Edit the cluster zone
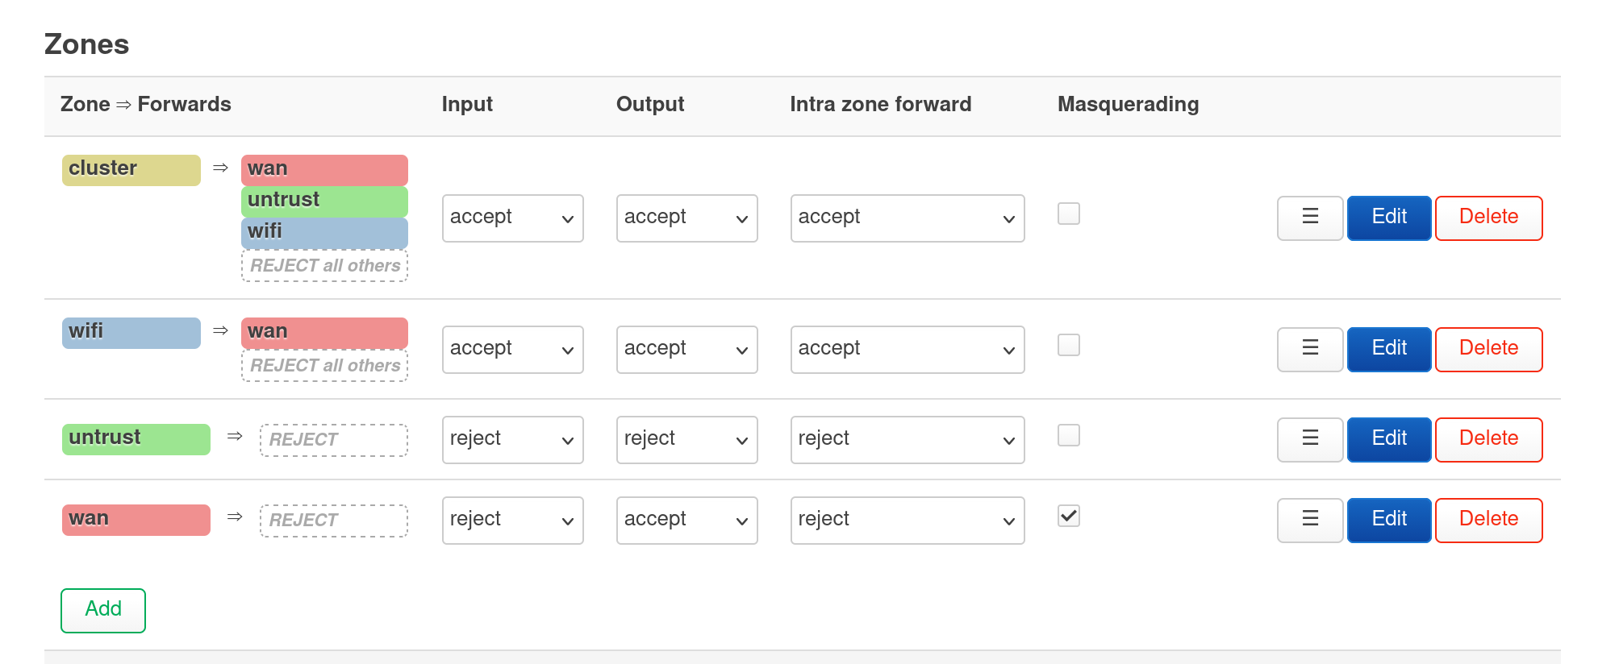This screenshot has height=664, width=1619. pos(1388,218)
